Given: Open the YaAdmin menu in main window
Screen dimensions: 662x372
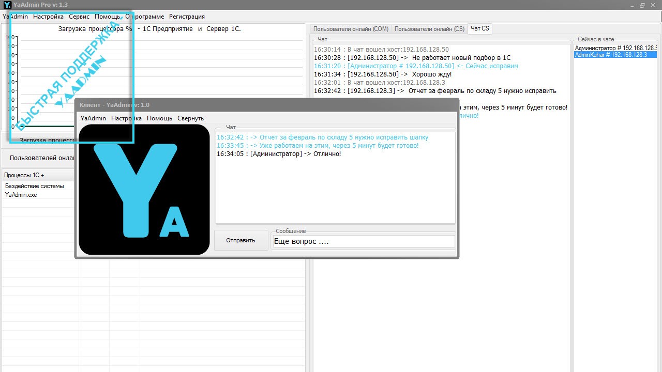Looking at the screenshot, I should pos(16,17).
